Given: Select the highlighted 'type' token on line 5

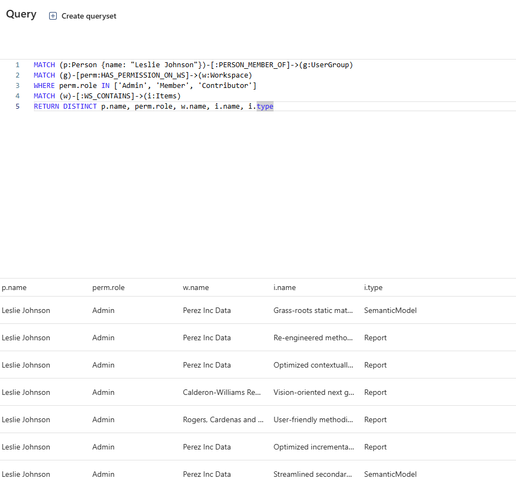Looking at the screenshot, I should click(x=265, y=106).
